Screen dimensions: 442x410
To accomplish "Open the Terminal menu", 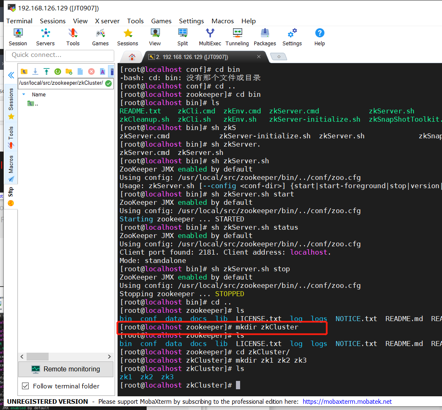I will pyautogui.click(x=20, y=21).
